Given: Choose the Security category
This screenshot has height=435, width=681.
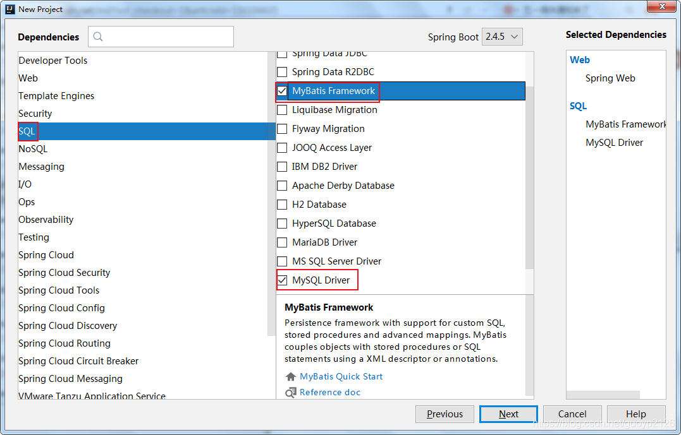Looking at the screenshot, I should tap(143, 114).
